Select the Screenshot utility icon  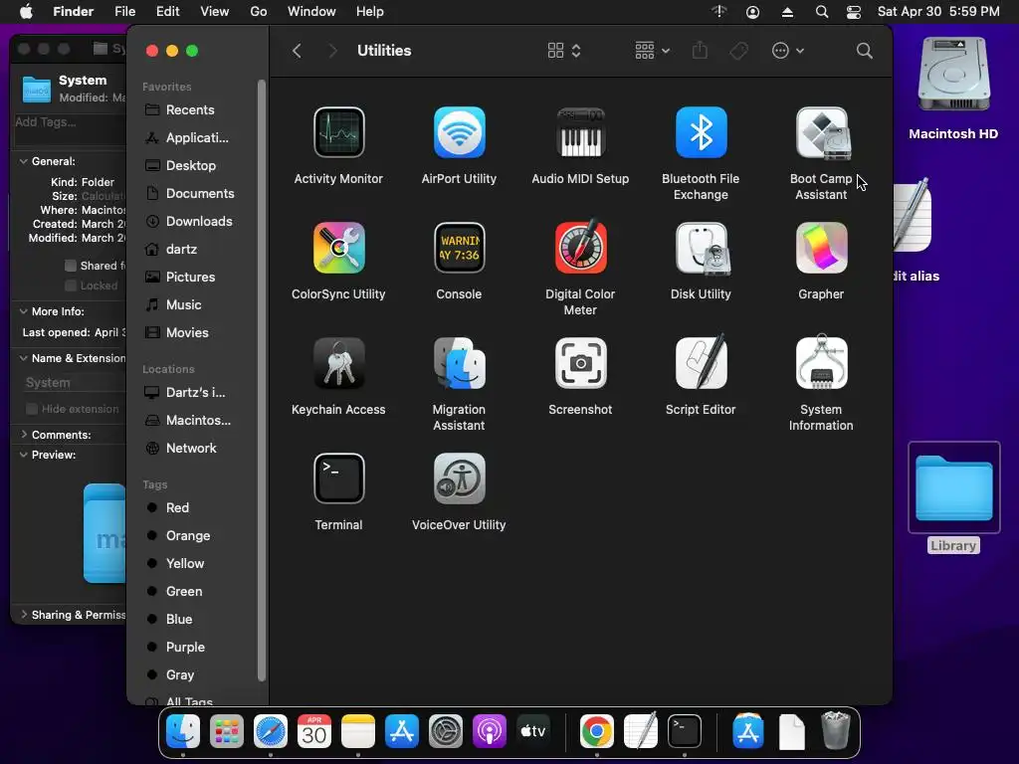pos(580,362)
